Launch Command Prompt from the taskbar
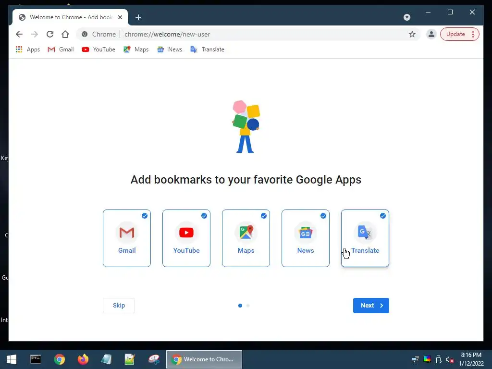The height and width of the screenshot is (369, 492). point(36,359)
